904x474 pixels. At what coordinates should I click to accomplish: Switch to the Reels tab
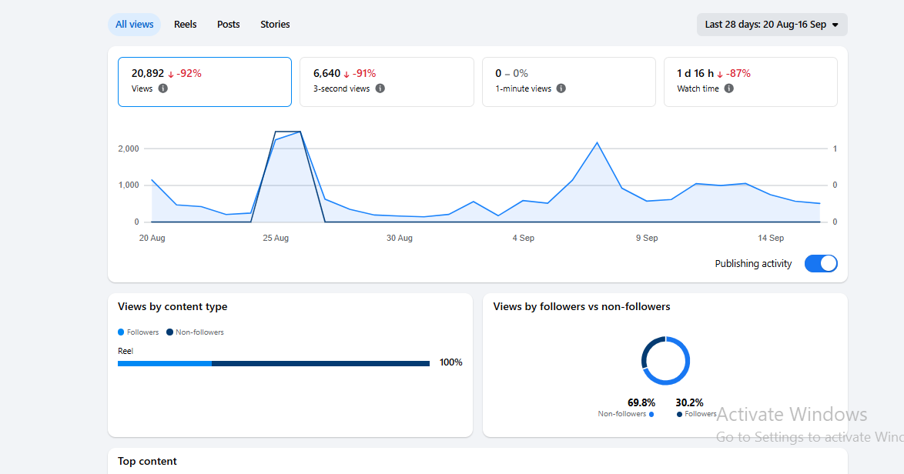tap(185, 25)
